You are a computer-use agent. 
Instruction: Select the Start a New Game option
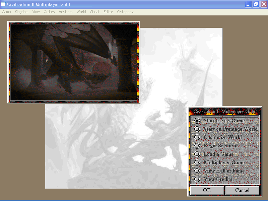coord(197,121)
